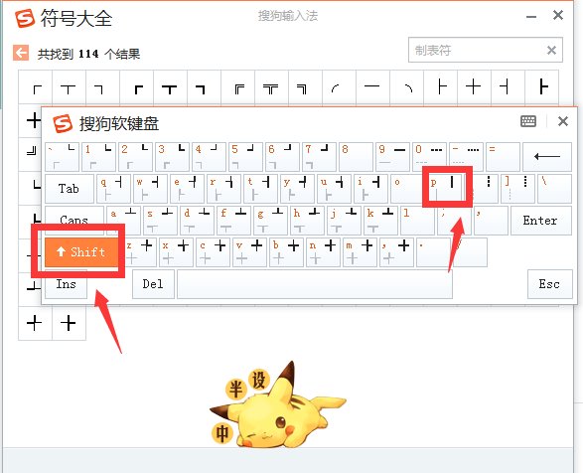Click the right bracket key on soft keyboard
Image resolution: width=583 pixels, height=473 pixels.
(517, 189)
